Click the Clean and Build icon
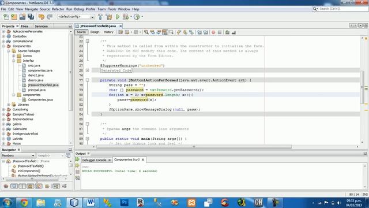369x208 pixels. click(x=109, y=17)
